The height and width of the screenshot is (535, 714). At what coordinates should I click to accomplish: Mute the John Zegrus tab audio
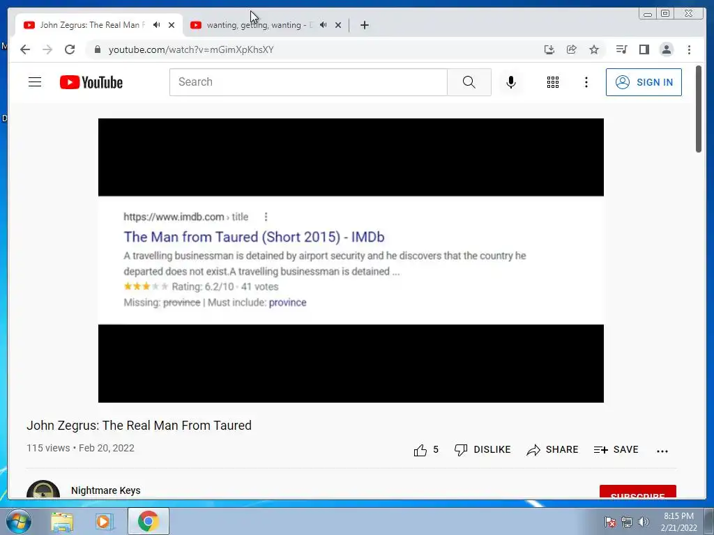(x=157, y=24)
